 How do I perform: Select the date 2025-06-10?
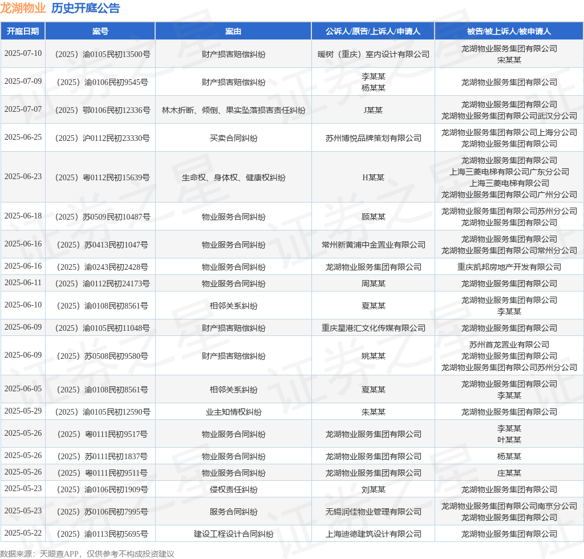23,305
